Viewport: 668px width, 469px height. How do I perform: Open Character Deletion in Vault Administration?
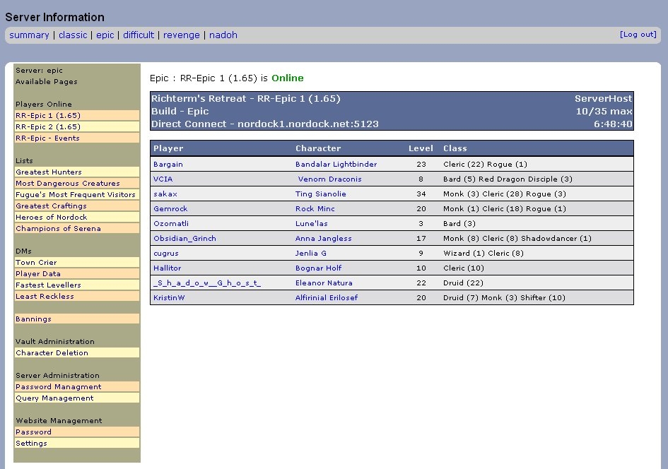click(x=52, y=353)
